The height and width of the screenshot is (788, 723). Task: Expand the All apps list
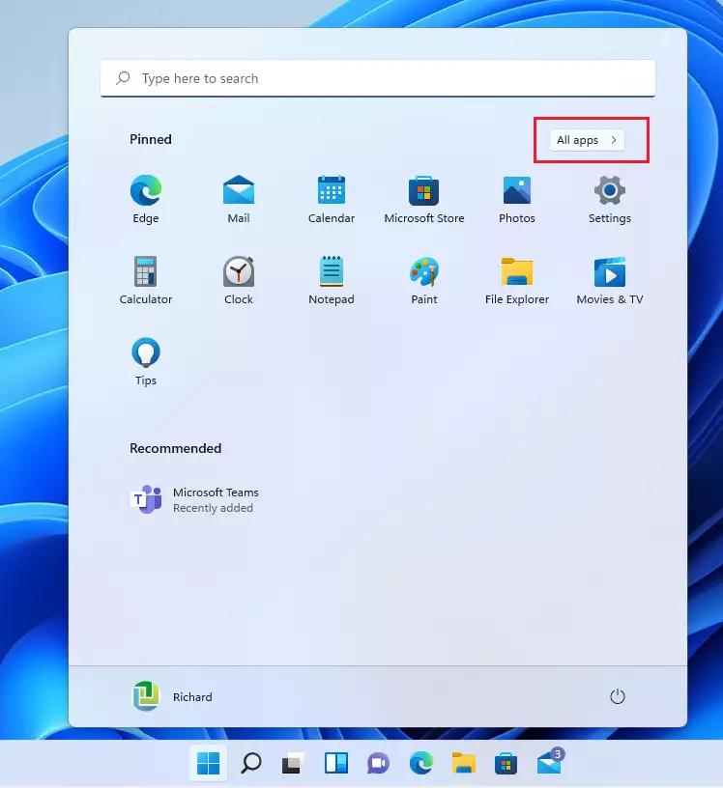(x=587, y=140)
